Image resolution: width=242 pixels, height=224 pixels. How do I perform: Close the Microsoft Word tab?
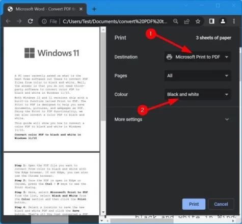(x=81, y=9)
